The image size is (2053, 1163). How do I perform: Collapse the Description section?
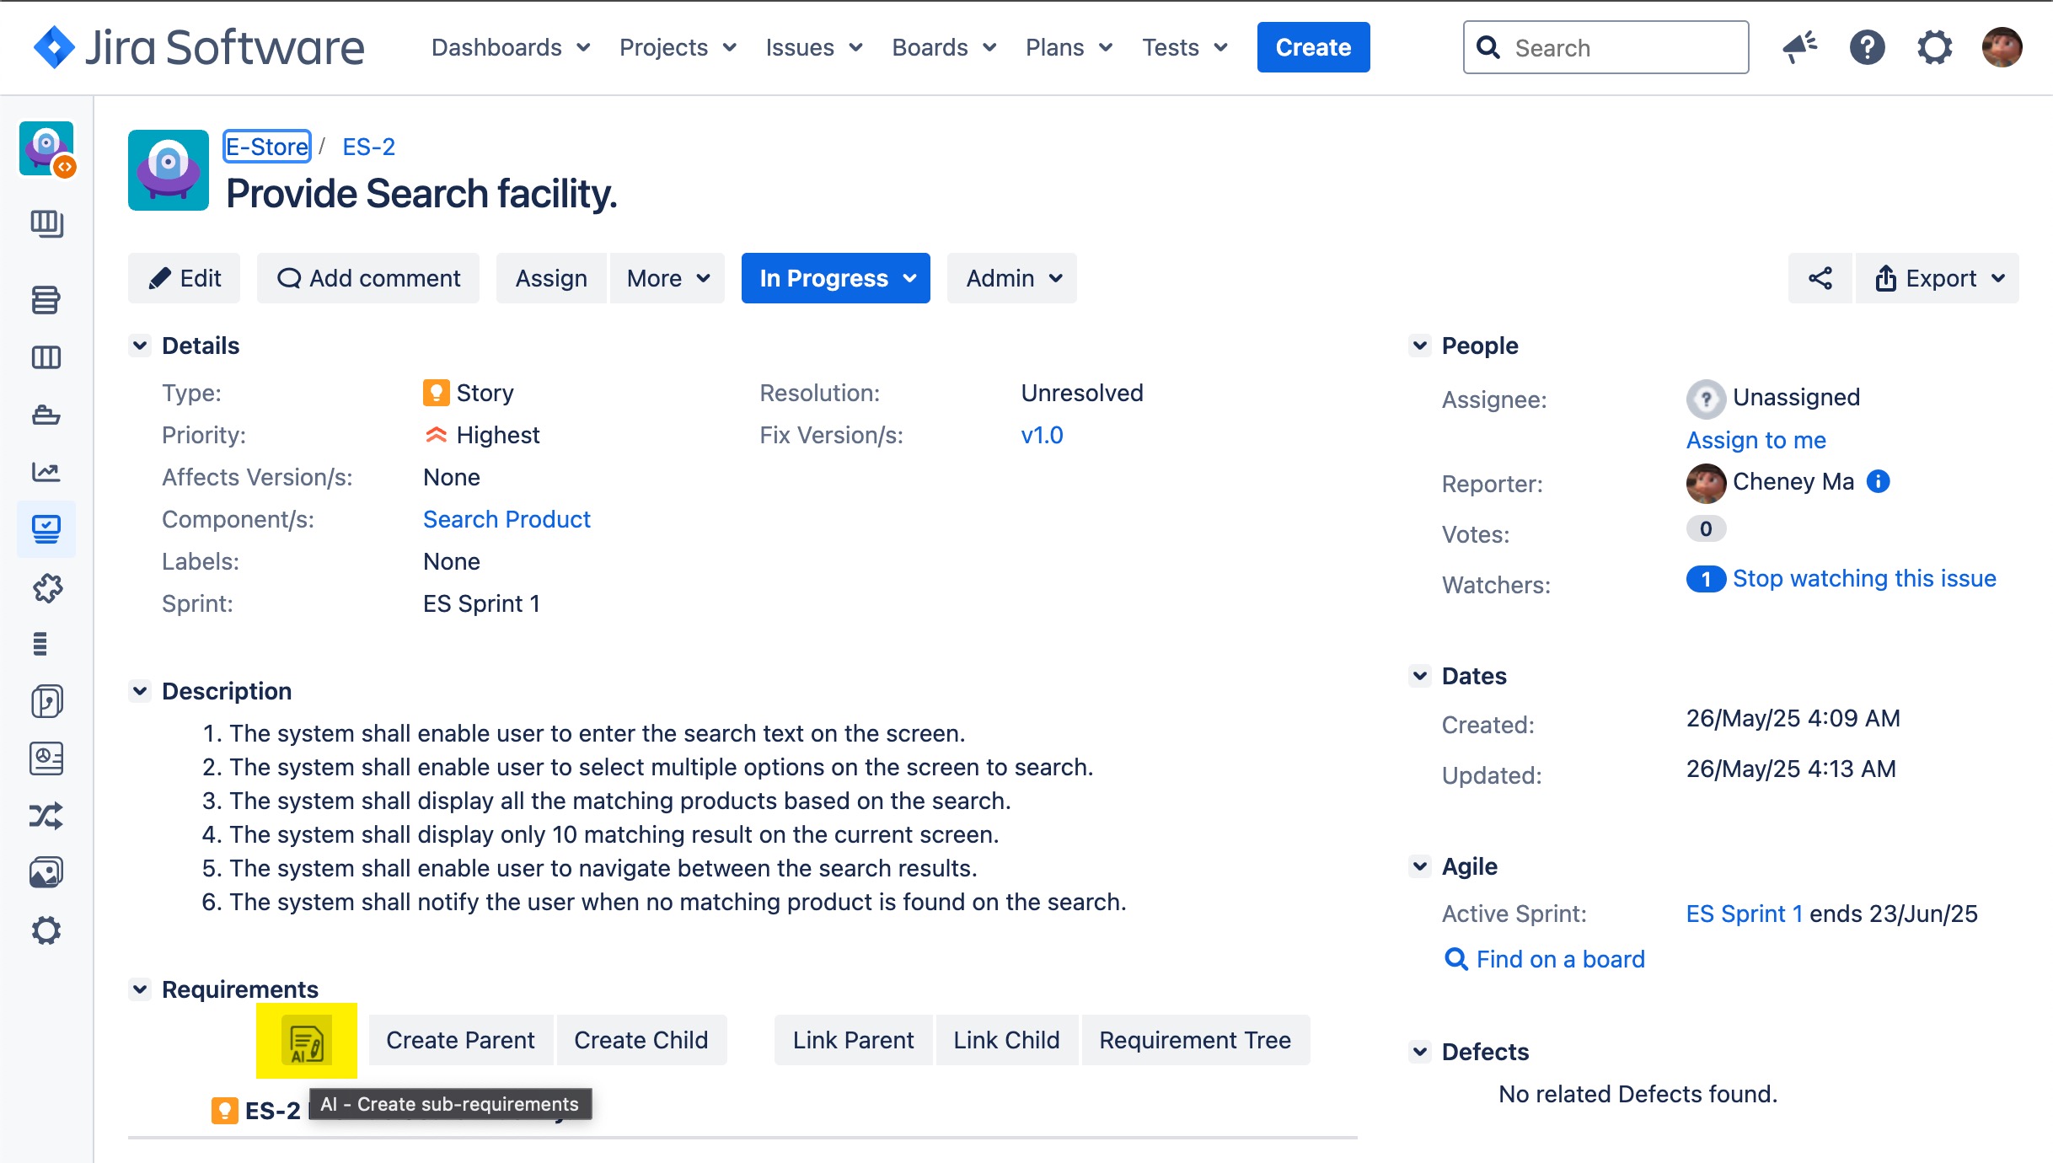pyautogui.click(x=140, y=691)
